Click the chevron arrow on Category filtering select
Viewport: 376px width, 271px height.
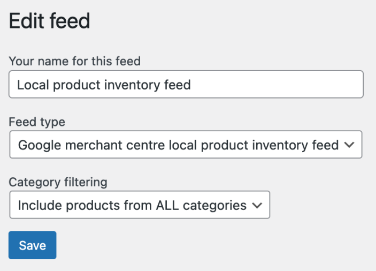tap(257, 205)
